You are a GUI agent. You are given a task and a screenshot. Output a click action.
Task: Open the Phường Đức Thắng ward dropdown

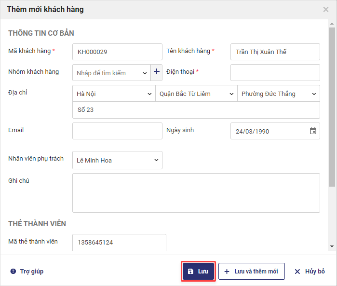tap(279, 94)
